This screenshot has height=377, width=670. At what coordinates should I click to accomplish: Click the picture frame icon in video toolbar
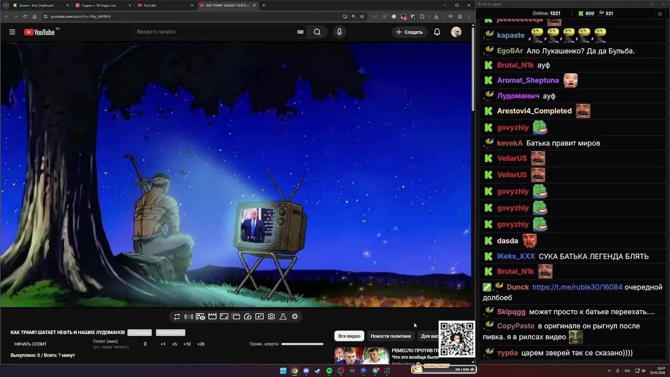pyautogui.click(x=224, y=317)
